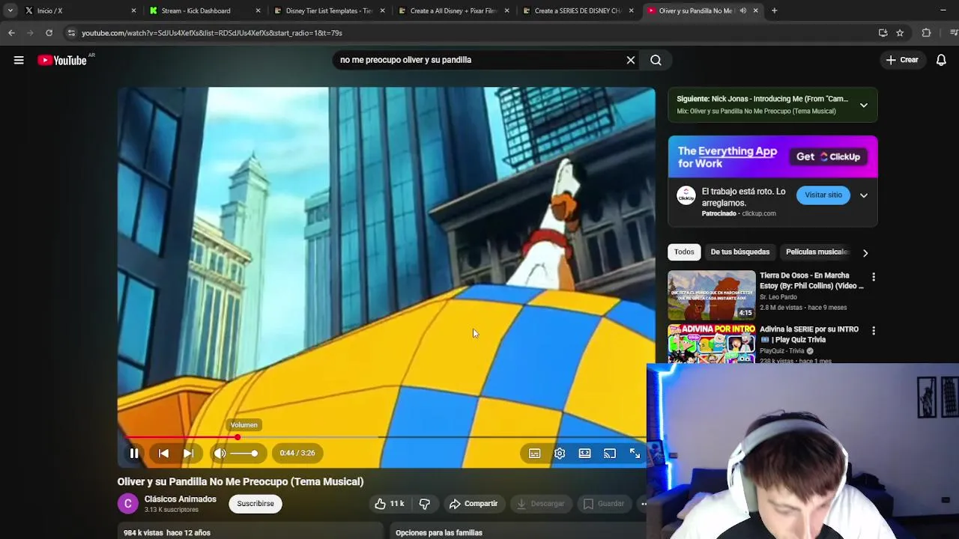This screenshot has width=959, height=539.
Task: Clear the search box with the X
Action: 631,60
